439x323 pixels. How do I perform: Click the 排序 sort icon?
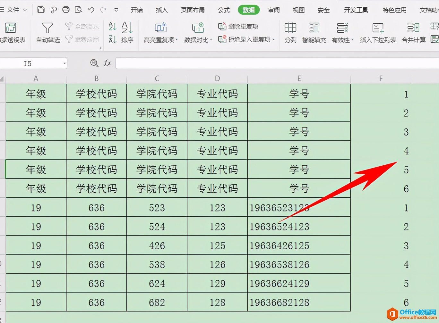pyautogui.click(x=127, y=28)
